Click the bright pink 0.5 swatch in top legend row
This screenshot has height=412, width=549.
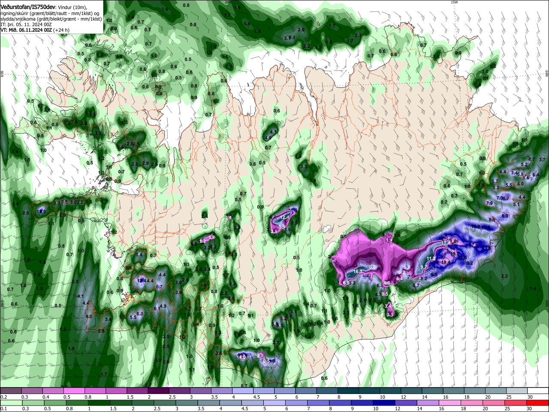click(x=73, y=391)
